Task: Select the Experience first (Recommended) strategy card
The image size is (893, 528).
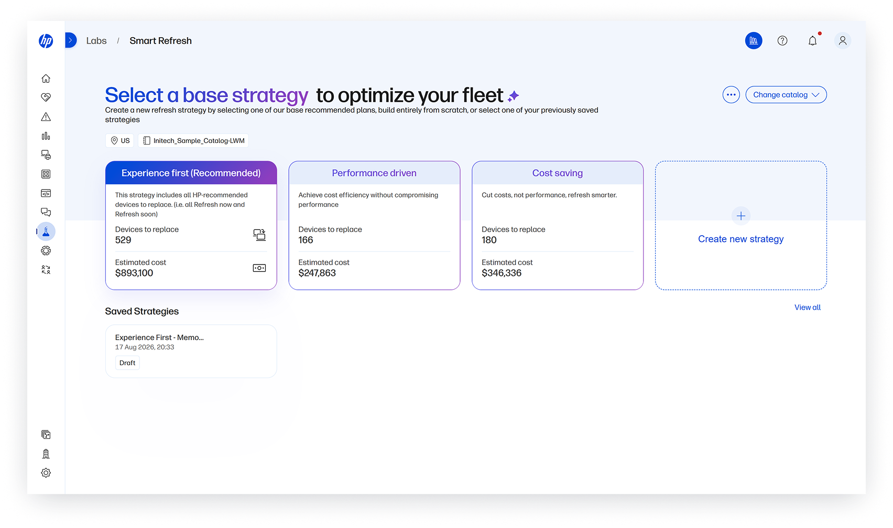Action: point(191,225)
